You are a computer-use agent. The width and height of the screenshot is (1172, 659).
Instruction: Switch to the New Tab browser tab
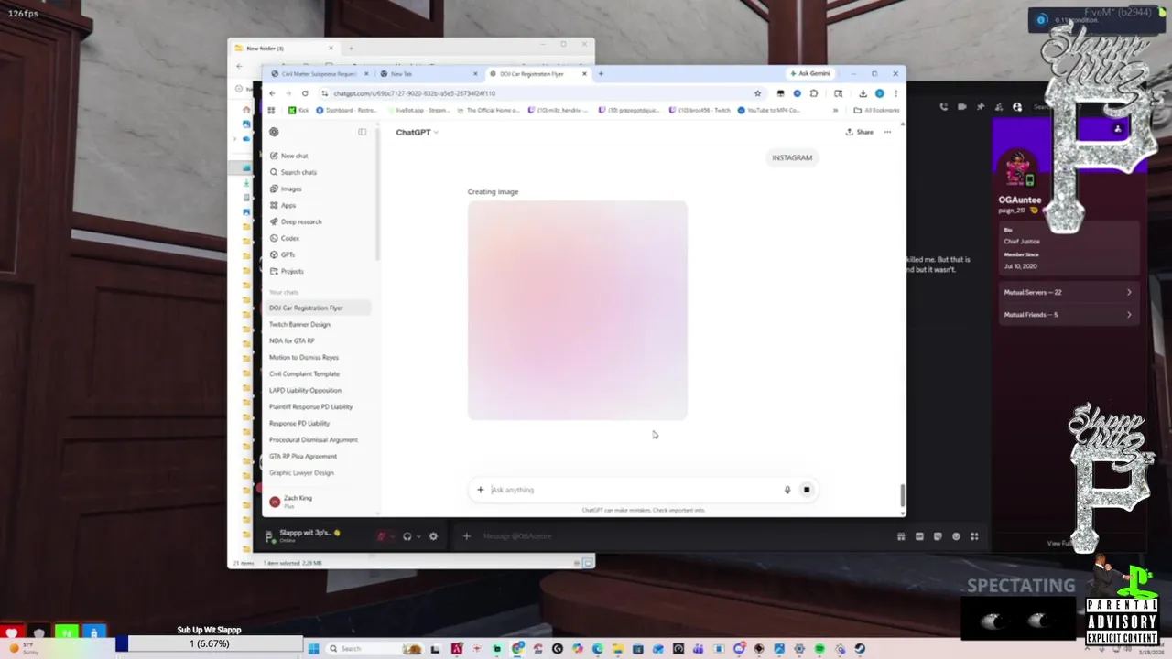coord(427,74)
